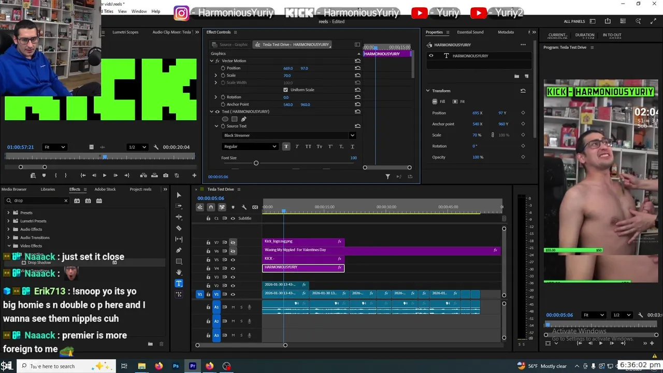The image size is (663, 373).
Task: Toggle lock on V4 track
Action: pos(208,268)
